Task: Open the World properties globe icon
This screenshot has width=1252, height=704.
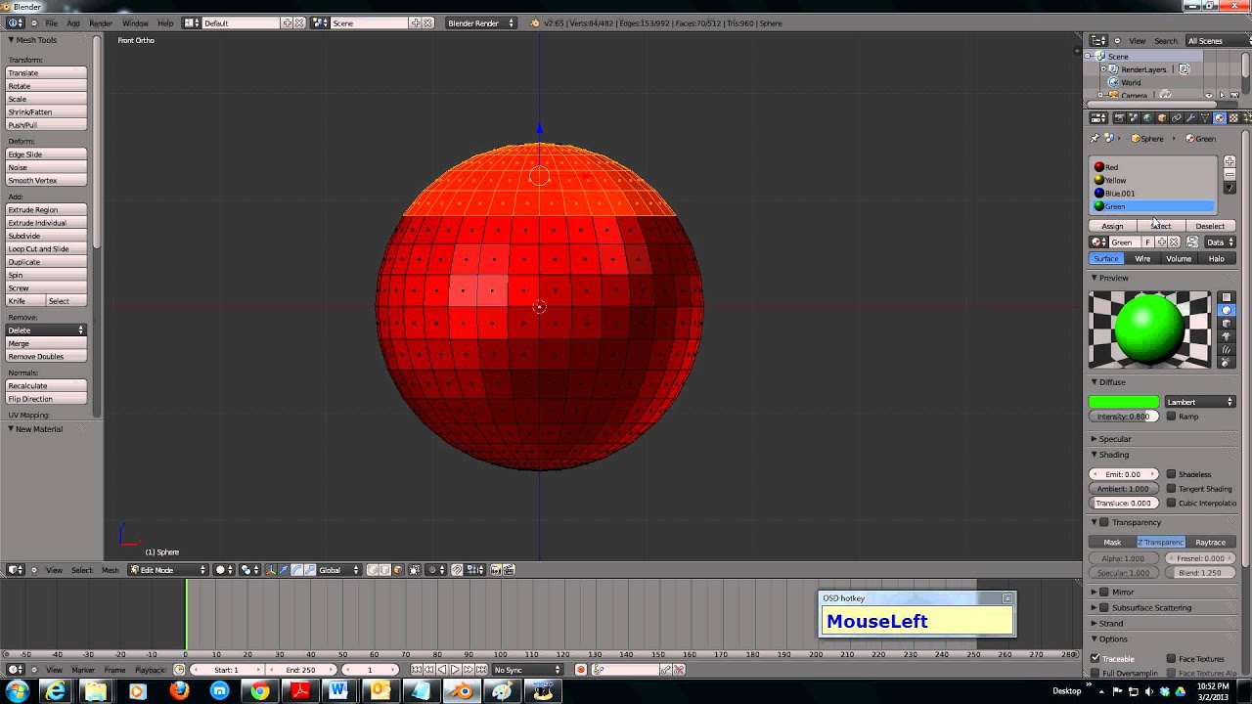Action: coord(1147,118)
